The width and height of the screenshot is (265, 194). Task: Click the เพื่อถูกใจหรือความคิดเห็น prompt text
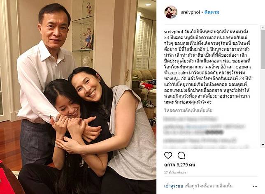click(208, 186)
